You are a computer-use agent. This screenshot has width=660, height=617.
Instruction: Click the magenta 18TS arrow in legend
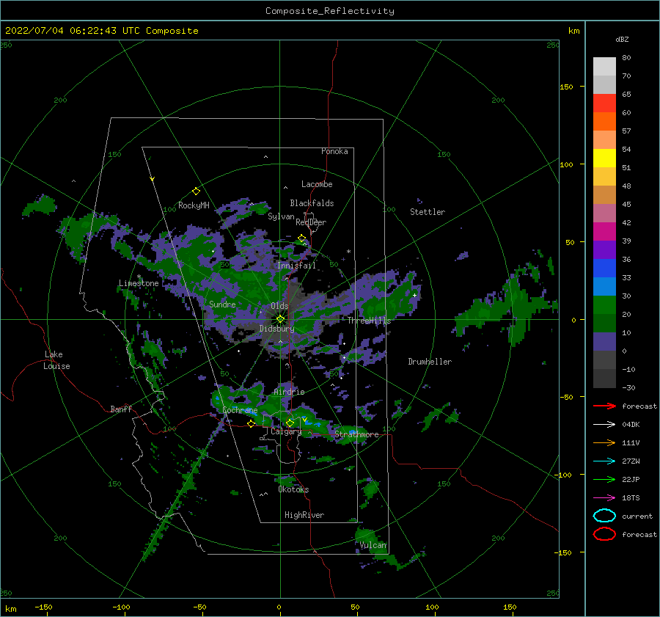point(604,498)
